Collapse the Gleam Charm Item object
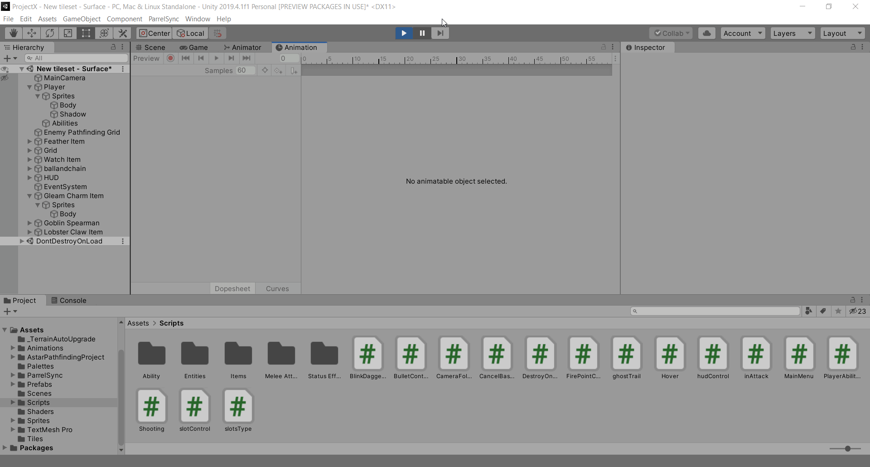 click(29, 196)
